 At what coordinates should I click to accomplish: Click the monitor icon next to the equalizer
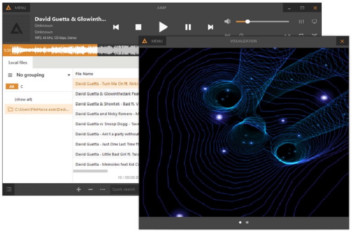pos(314,22)
